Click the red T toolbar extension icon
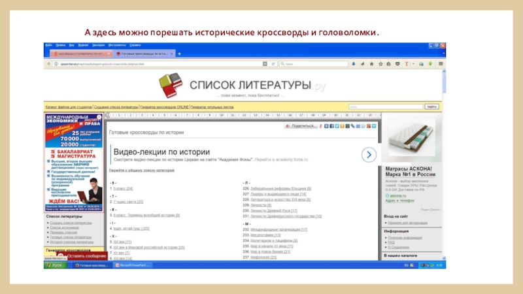 click(406, 64)
